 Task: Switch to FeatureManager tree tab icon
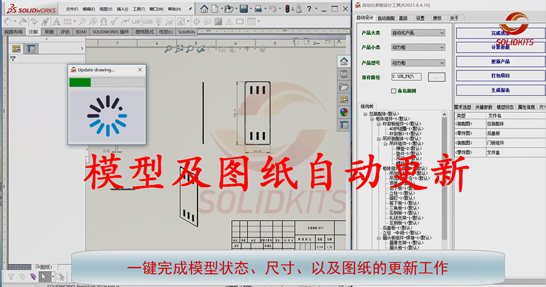click(17, 48)
